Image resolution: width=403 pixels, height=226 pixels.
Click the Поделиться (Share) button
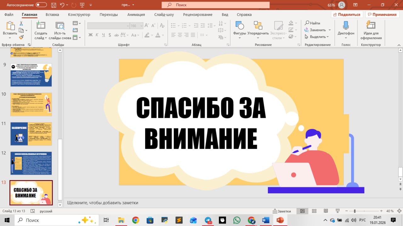[347, 14]
